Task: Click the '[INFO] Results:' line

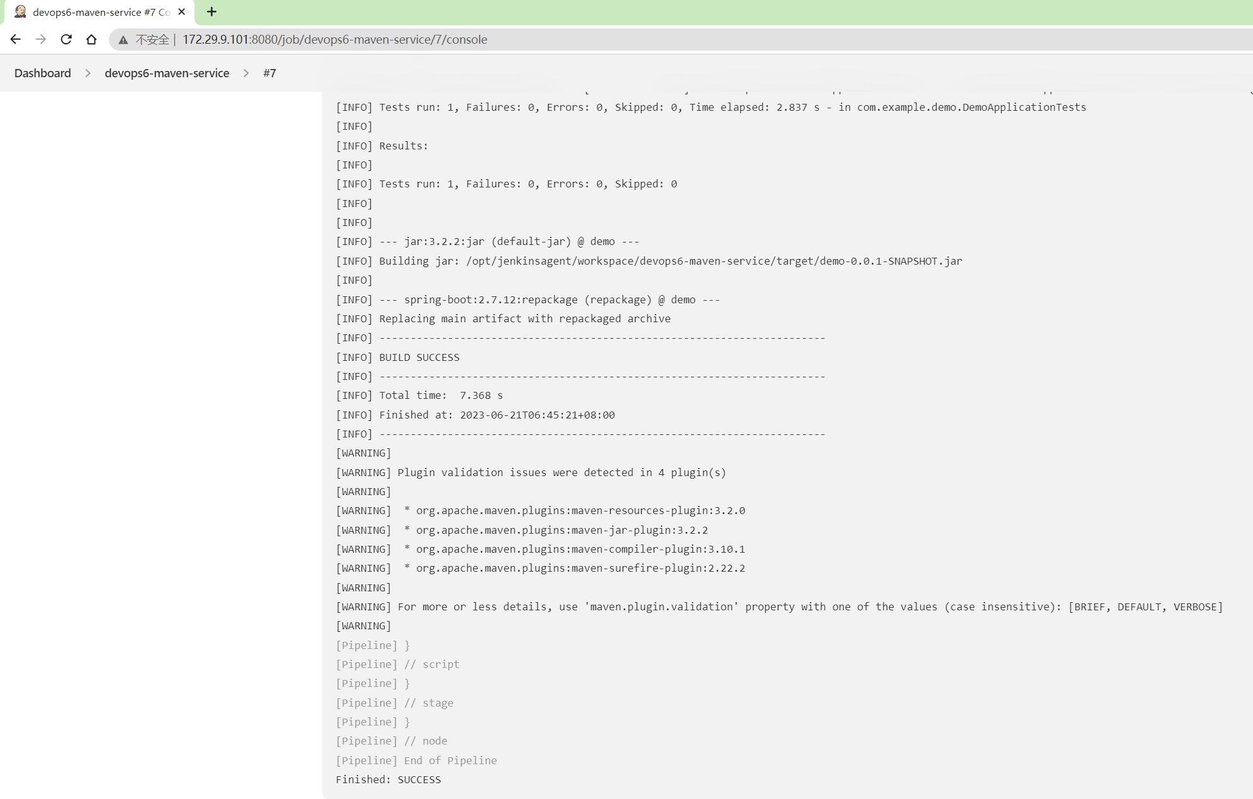Action: tap(382, 146)
